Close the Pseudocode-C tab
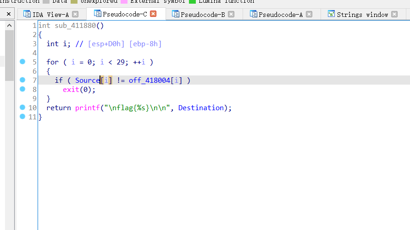 click(x=153, y=14)
